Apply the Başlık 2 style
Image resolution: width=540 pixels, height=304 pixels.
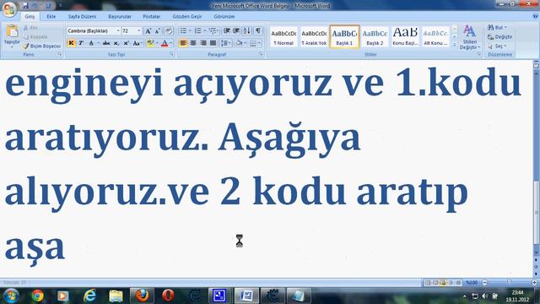pyautogui.click(x=375, y=37)
